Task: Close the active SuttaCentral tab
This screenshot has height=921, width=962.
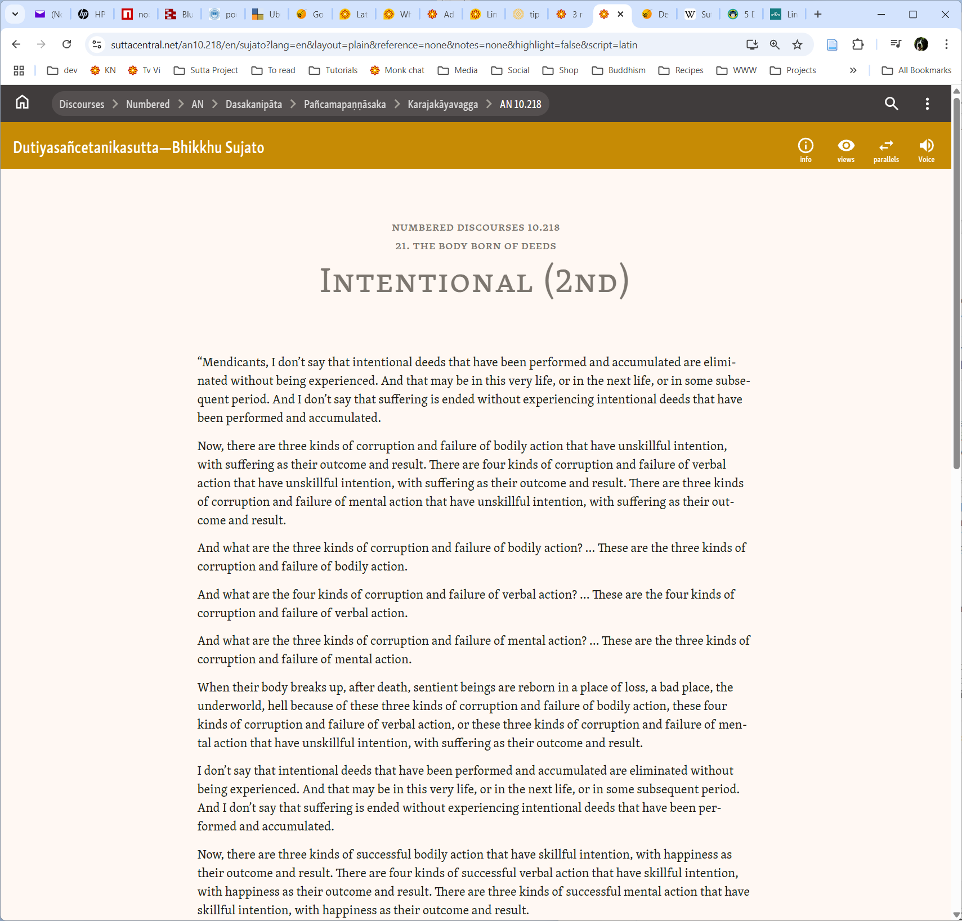Action: pos(620,15)
